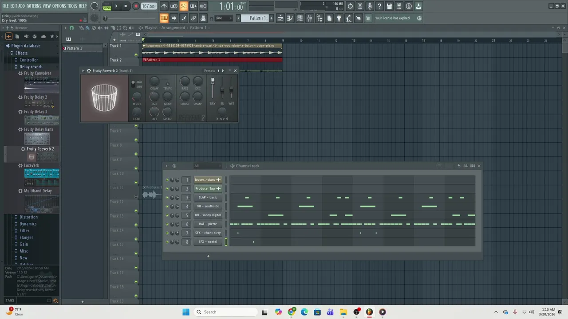
Task: Collapse the Delay reverb folder
Action: tap(31, 67)
